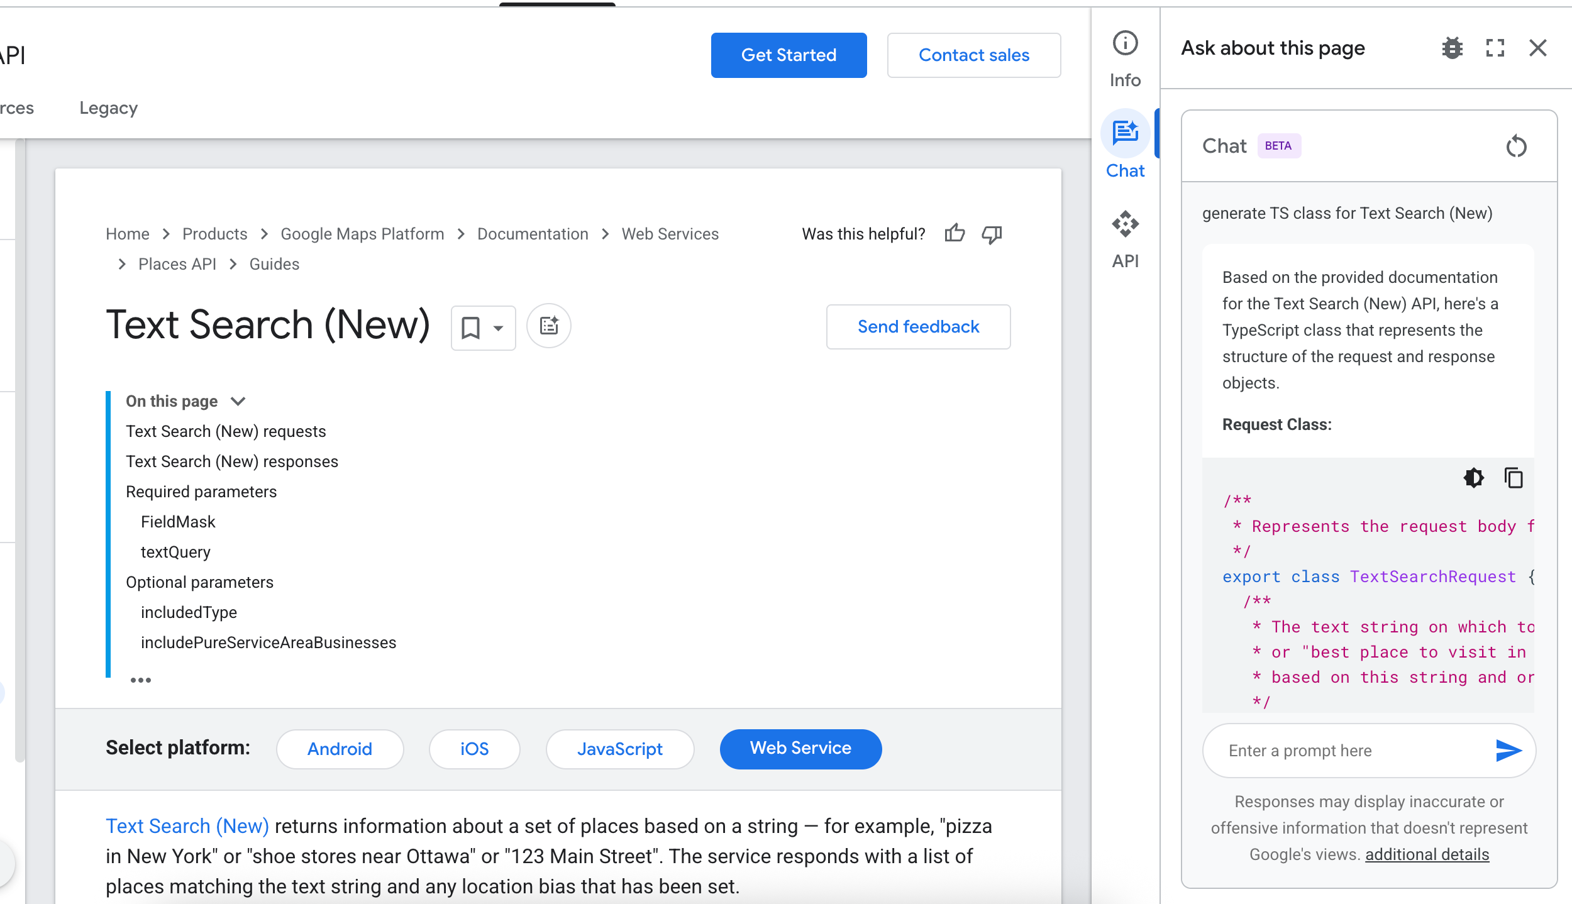Select JavaScript platform
The width and height of the screenshot is (1572, 904).
(620, 749)
